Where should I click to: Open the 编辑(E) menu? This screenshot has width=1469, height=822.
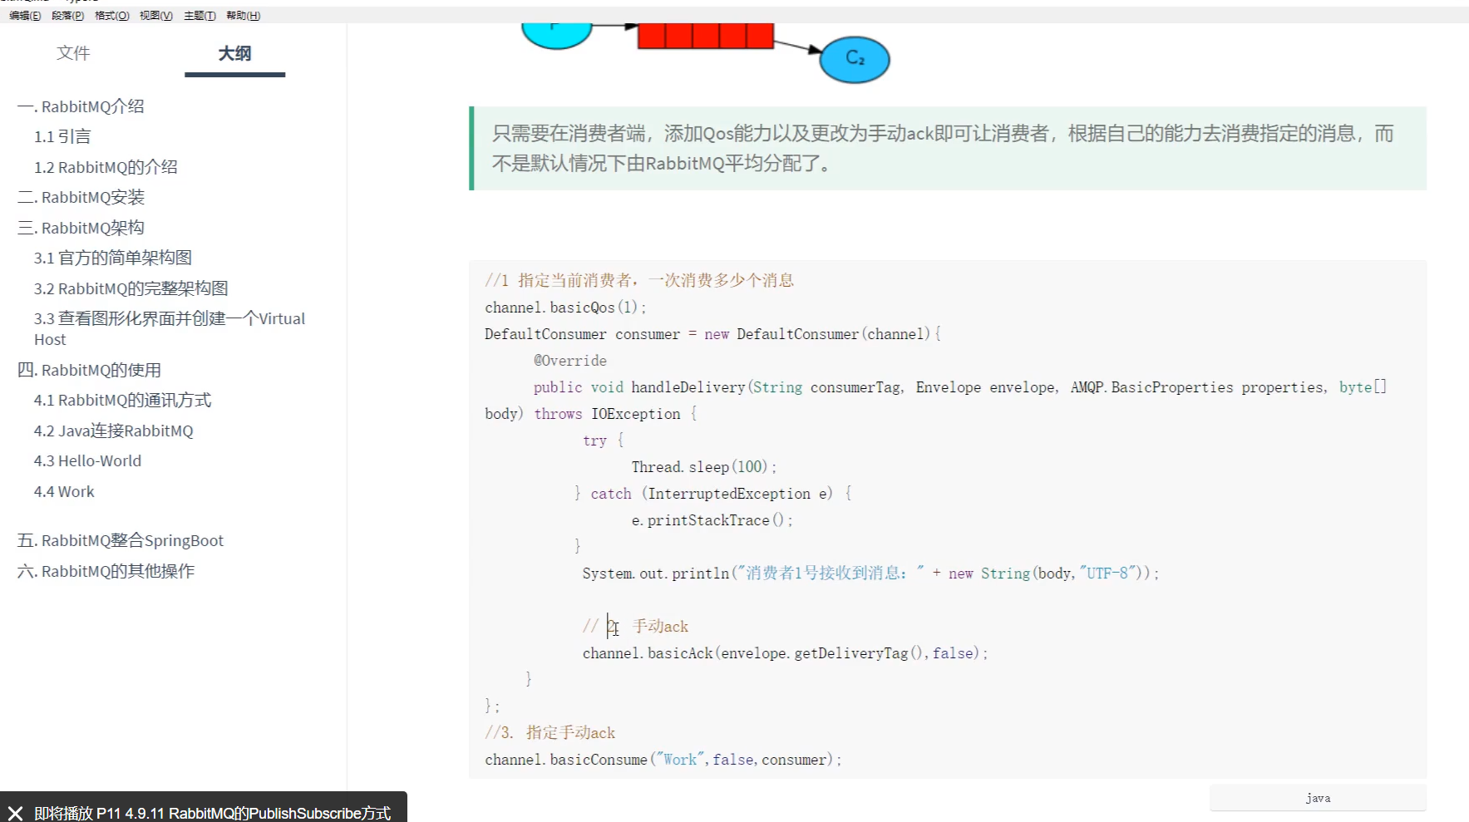tap(25, 16)
